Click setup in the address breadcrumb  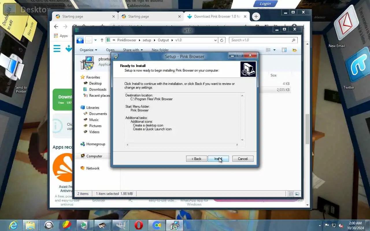[x=147, y=40]
